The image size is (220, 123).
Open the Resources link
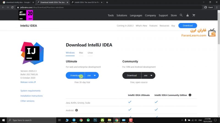tap(164, 26)
